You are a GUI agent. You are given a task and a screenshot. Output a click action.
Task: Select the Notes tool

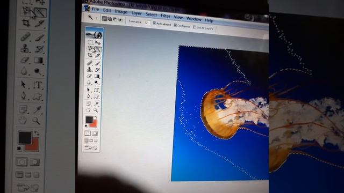tap(88, 103)
